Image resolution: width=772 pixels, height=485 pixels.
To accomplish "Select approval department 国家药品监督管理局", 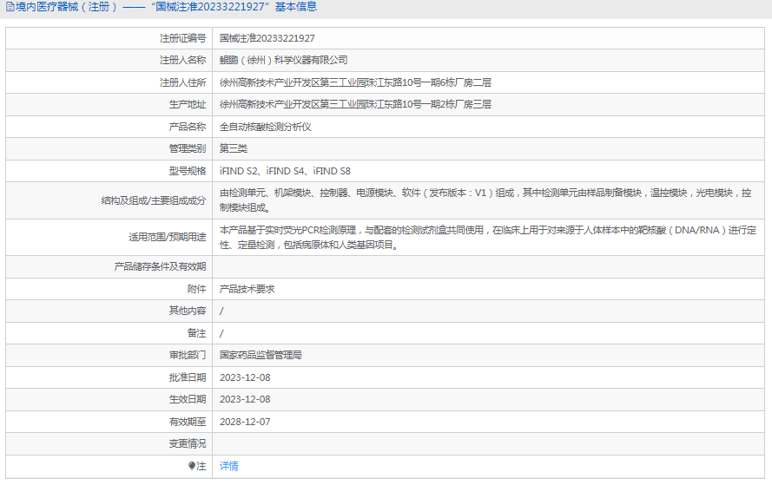I will (x=261, y=355).
